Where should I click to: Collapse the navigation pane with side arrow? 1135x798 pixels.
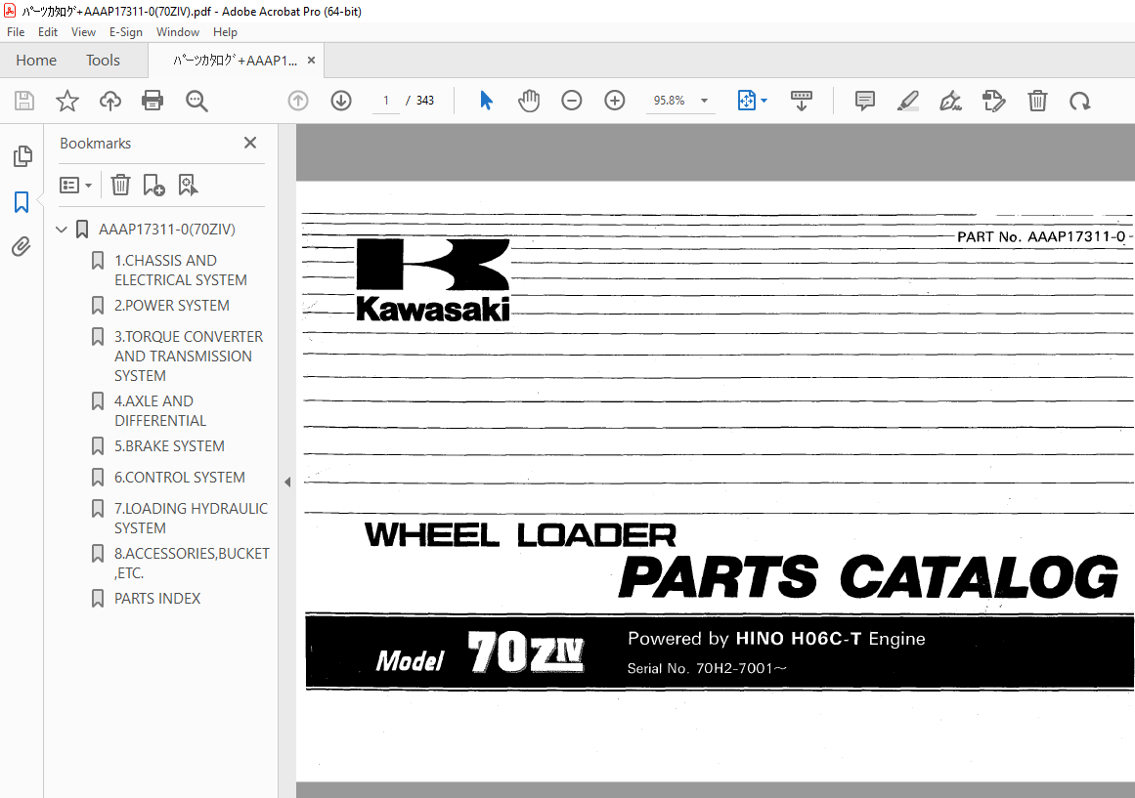(287, 482)
